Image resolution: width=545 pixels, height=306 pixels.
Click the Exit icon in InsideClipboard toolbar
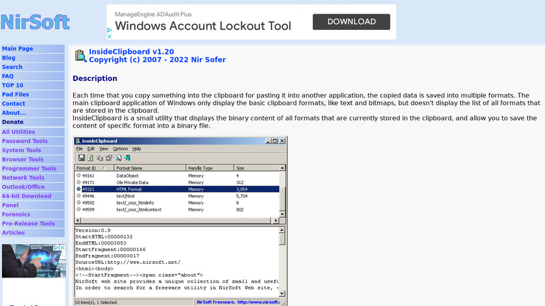pos(128,158)
